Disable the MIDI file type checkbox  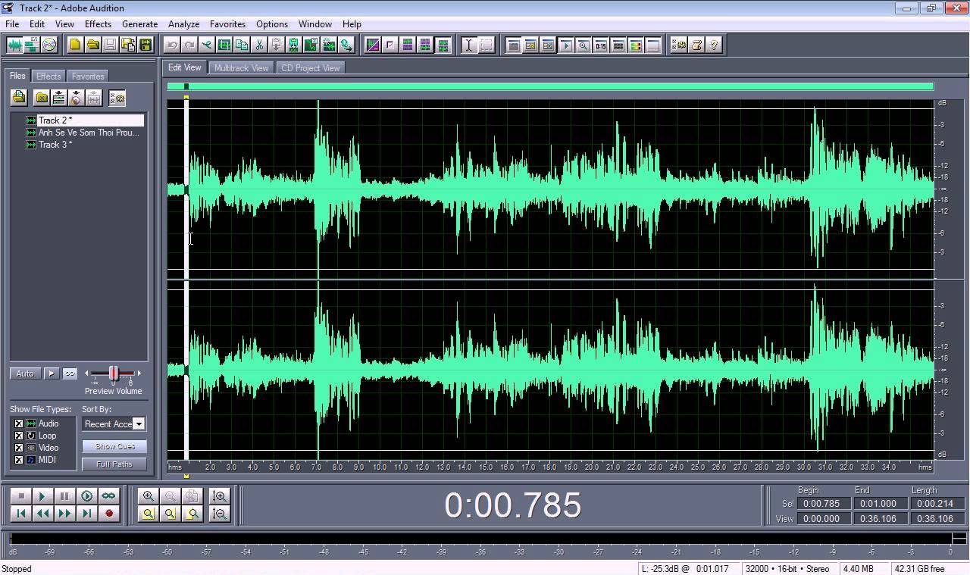pyautogui.click(x=19, y=460)
